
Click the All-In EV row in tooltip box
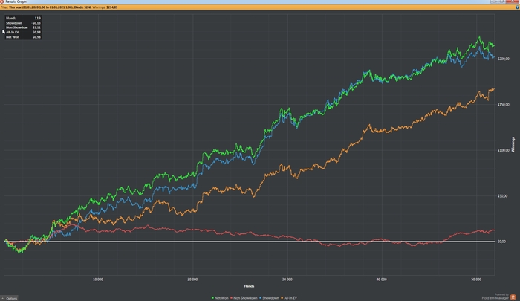23,32
